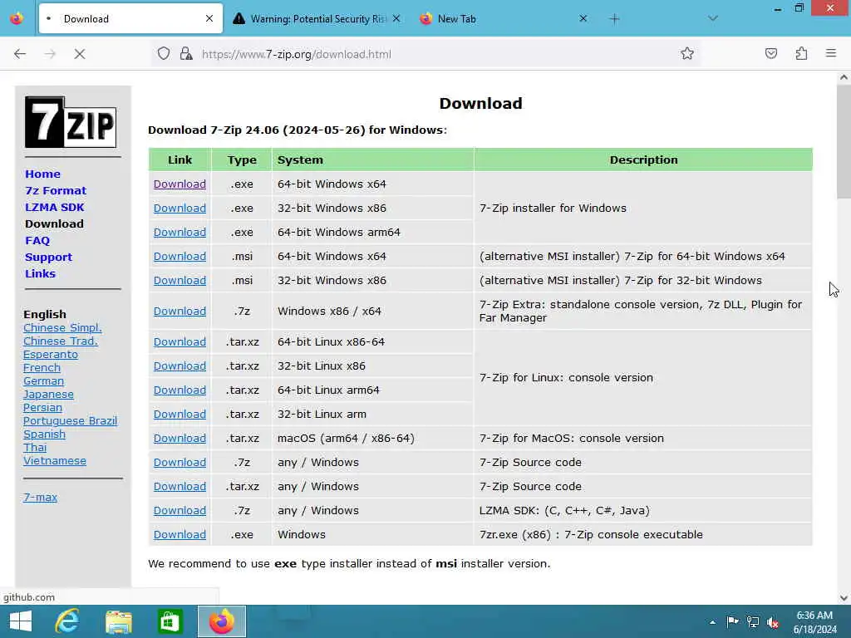Switch language to Persian
851x638 pixels.
pyautogui.click(x=42, y=407)
